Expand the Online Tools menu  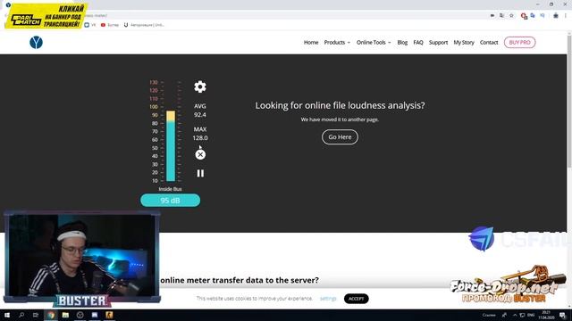[374, 43]
